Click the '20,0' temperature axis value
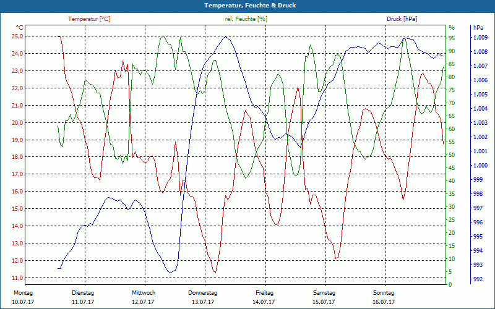Viewport: 495px width, 309px height. 17,122
